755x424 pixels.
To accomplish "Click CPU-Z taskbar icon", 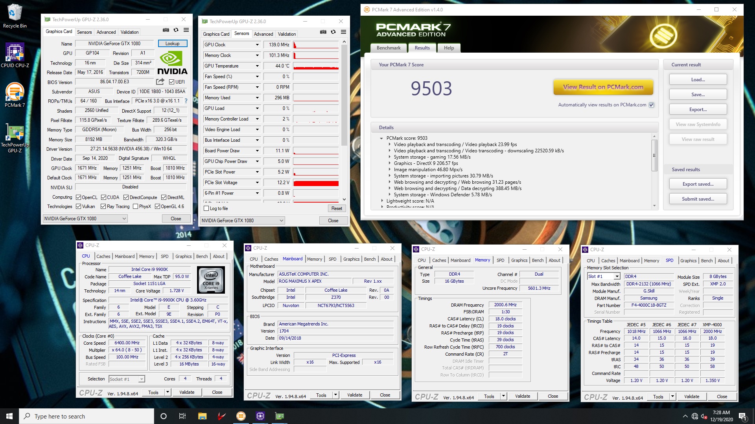I will 260,416.
